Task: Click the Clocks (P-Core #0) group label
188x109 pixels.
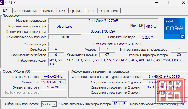Action: [x=16, y=71]
